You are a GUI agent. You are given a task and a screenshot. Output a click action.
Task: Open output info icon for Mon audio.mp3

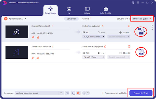pyautogui.click(x=129, y=26)
